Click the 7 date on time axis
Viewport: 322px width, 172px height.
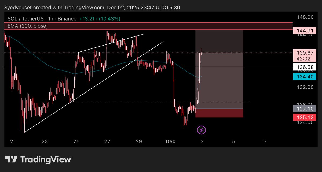click(265, 141)
